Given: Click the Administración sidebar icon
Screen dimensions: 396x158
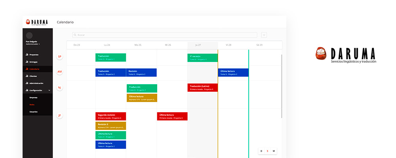Looking at the screenshot, I should point(27,83).
